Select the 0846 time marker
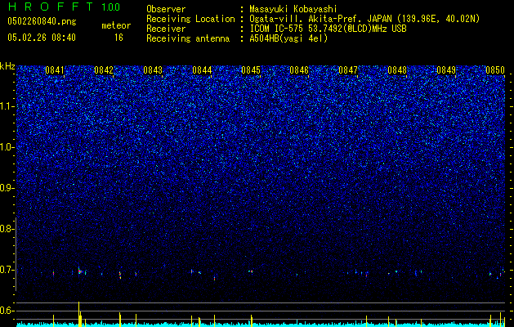This screenshot has height=327, width=514. tap(299, 70)
